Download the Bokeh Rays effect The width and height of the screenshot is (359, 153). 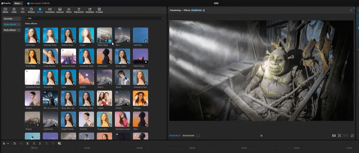74,41
